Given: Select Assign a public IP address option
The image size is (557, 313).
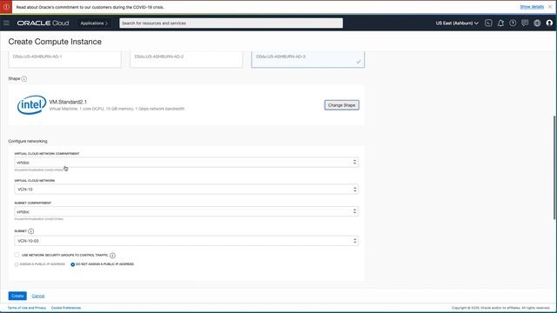Looking at the screenshot, I should click(17, 264).
